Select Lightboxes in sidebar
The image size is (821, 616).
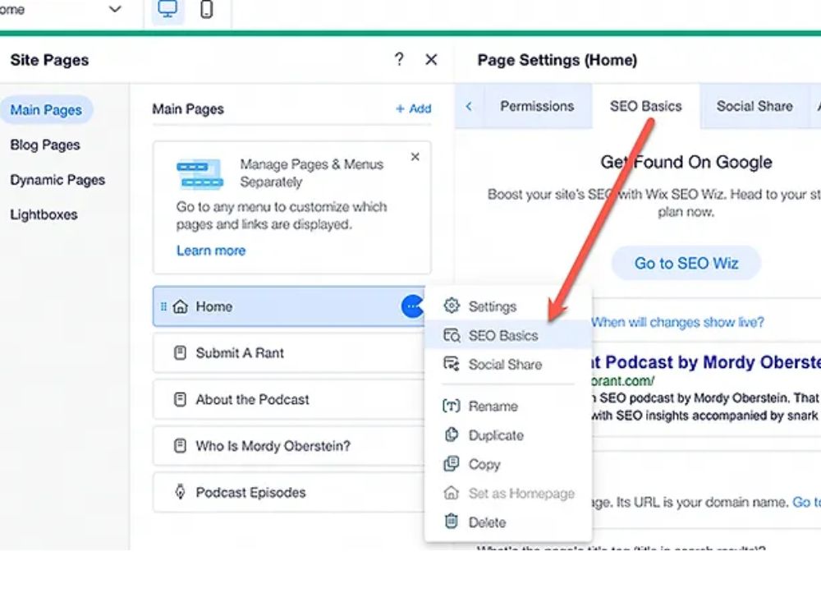coord(44,214)
